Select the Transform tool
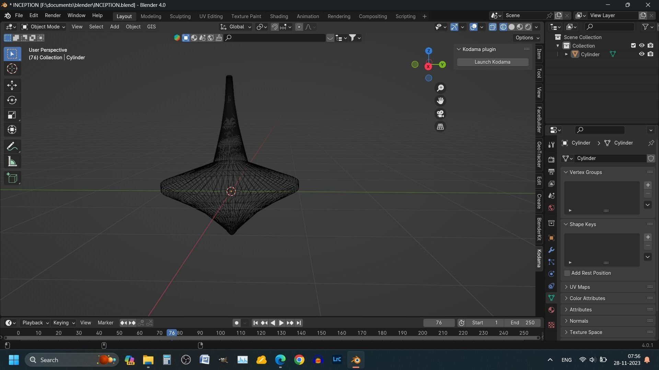 [x=12, y=129]
